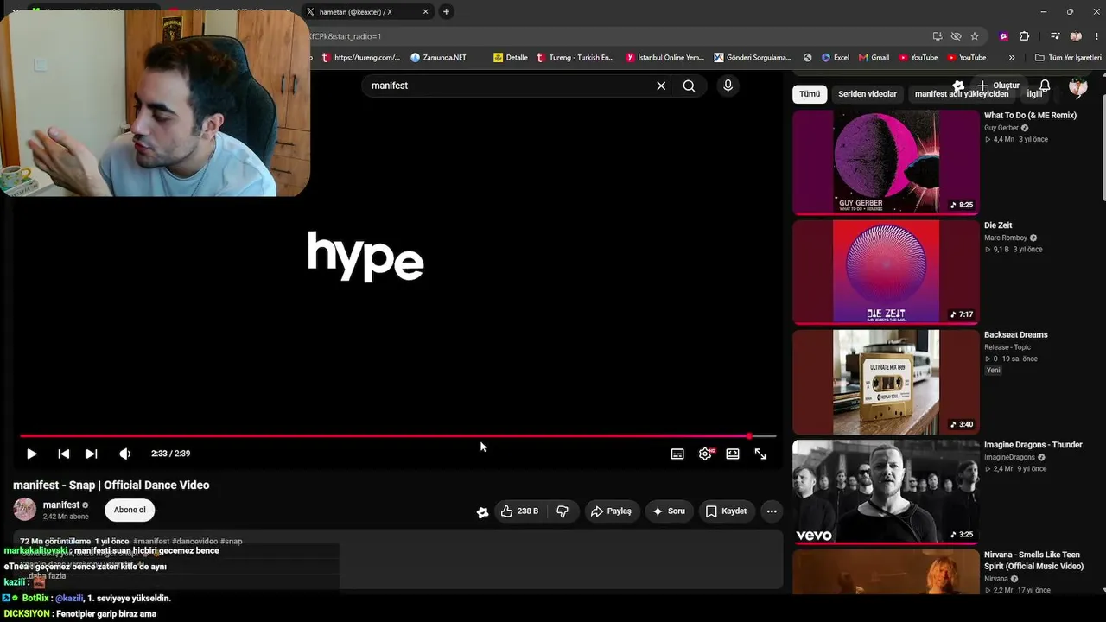
Task: Bookmark this page with the star icon
Action: tap(975, 36)
